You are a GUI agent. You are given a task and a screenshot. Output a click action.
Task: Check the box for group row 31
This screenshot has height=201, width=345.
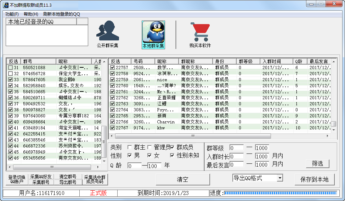[x=10, y=68]
